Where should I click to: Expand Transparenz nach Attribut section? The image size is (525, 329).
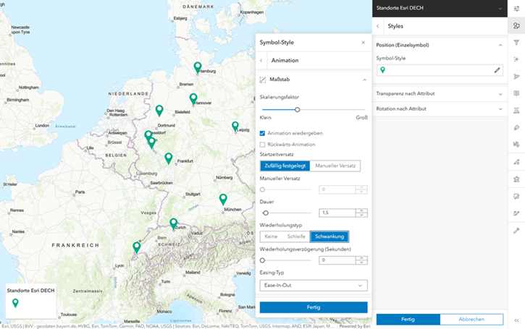point(440,93)
